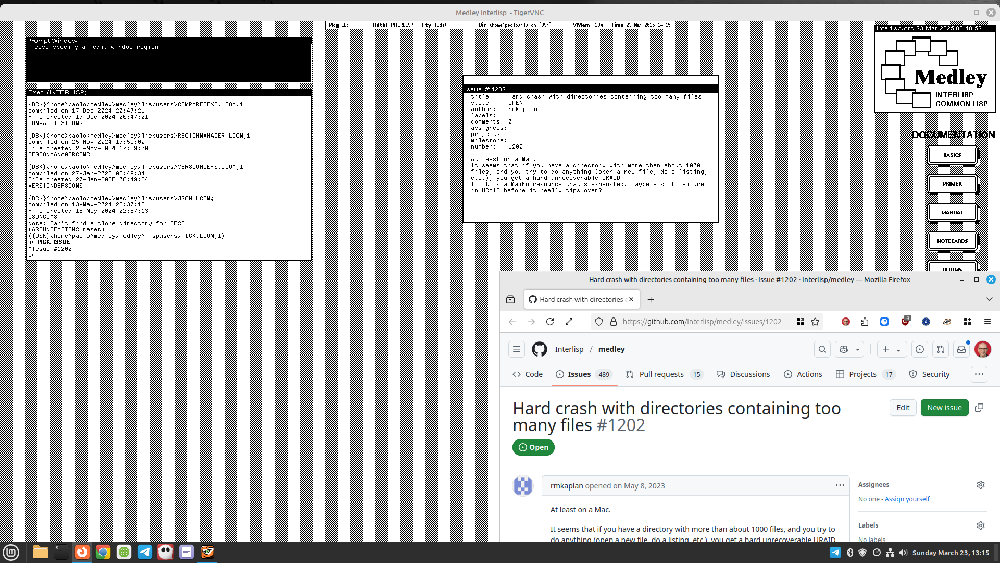Click the Edit issue title button
This screenshot has height=563, width=1000.
[x=903, y=408]
